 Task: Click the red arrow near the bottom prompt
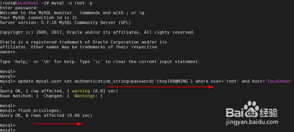click(x=58, y=124)
